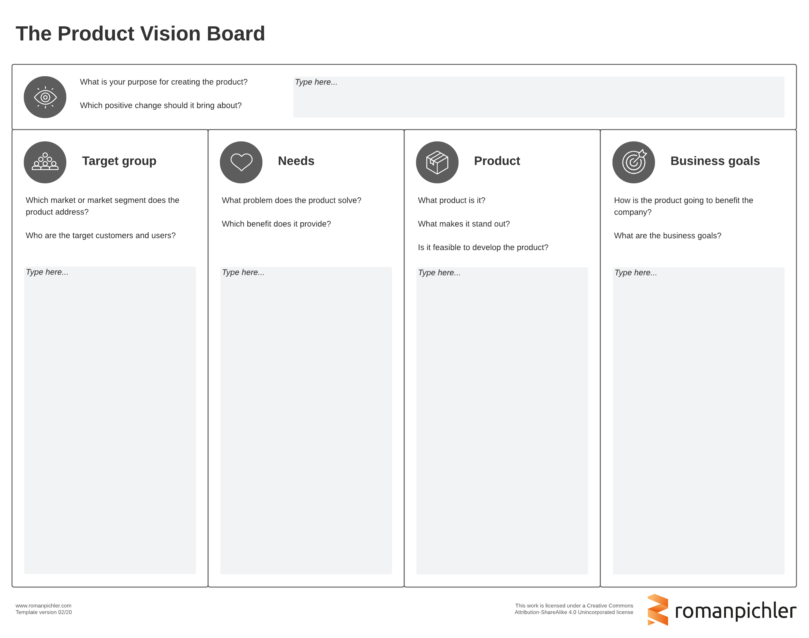Viewport: 809px width, 638px height.
Task: Click the Business goals bullseye icon
Action: [x=633, y=162]
